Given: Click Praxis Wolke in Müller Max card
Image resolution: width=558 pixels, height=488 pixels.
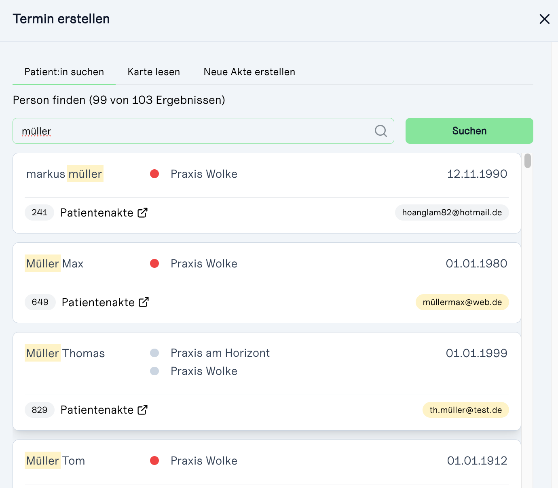Looking at the screenshot, I should pyautogui.click(x=204, y=263).
